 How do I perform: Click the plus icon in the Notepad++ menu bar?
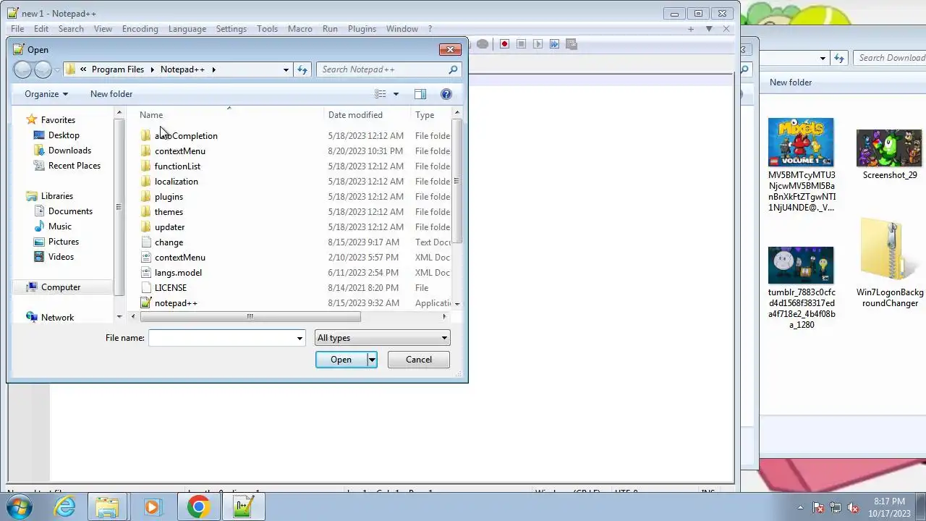pos(691,29)
